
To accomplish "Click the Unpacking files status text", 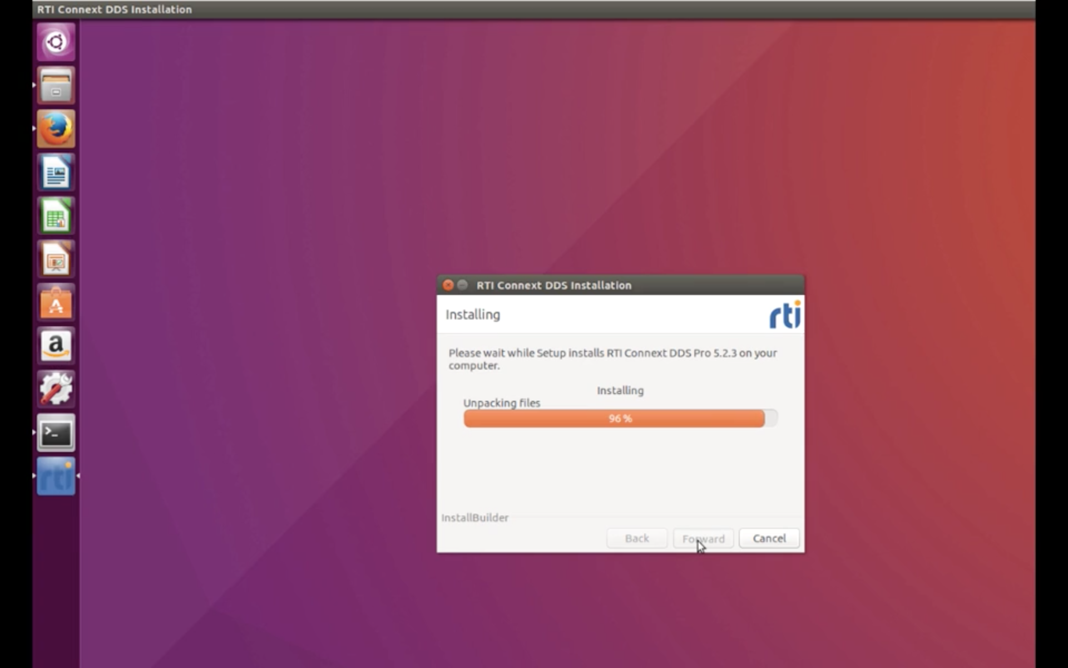I will coord(501,403).
